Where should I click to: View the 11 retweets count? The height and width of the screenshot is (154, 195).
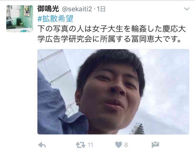coord(90,145)
